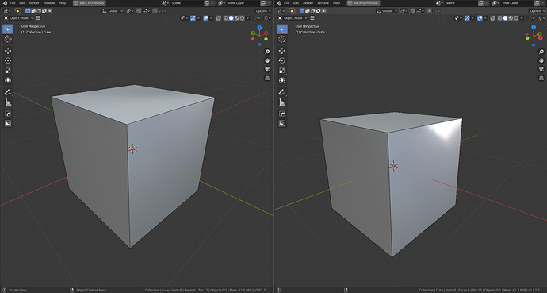The image size is (547, 293).
Task: Select the Transform tool in left window
Action: coord(8,80)
